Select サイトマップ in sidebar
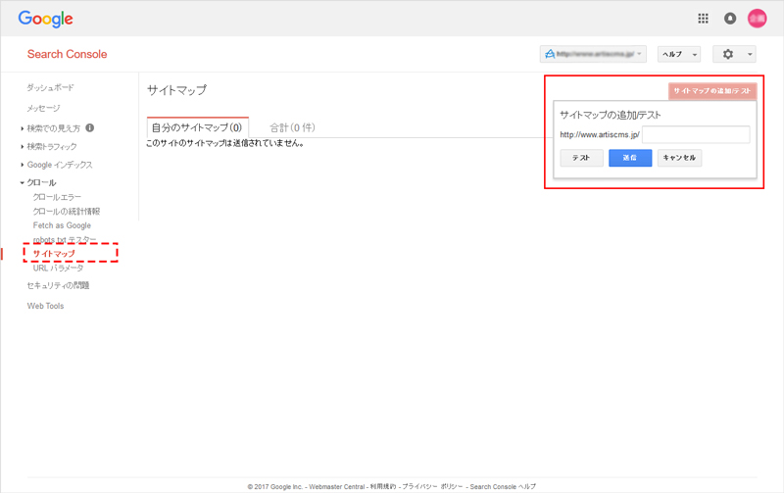 pyautogui.click(x=54, y=254)
